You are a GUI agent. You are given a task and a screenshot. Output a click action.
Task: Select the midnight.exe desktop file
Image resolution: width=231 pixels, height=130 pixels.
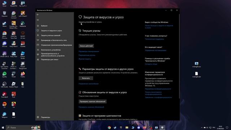coord(196,65)
